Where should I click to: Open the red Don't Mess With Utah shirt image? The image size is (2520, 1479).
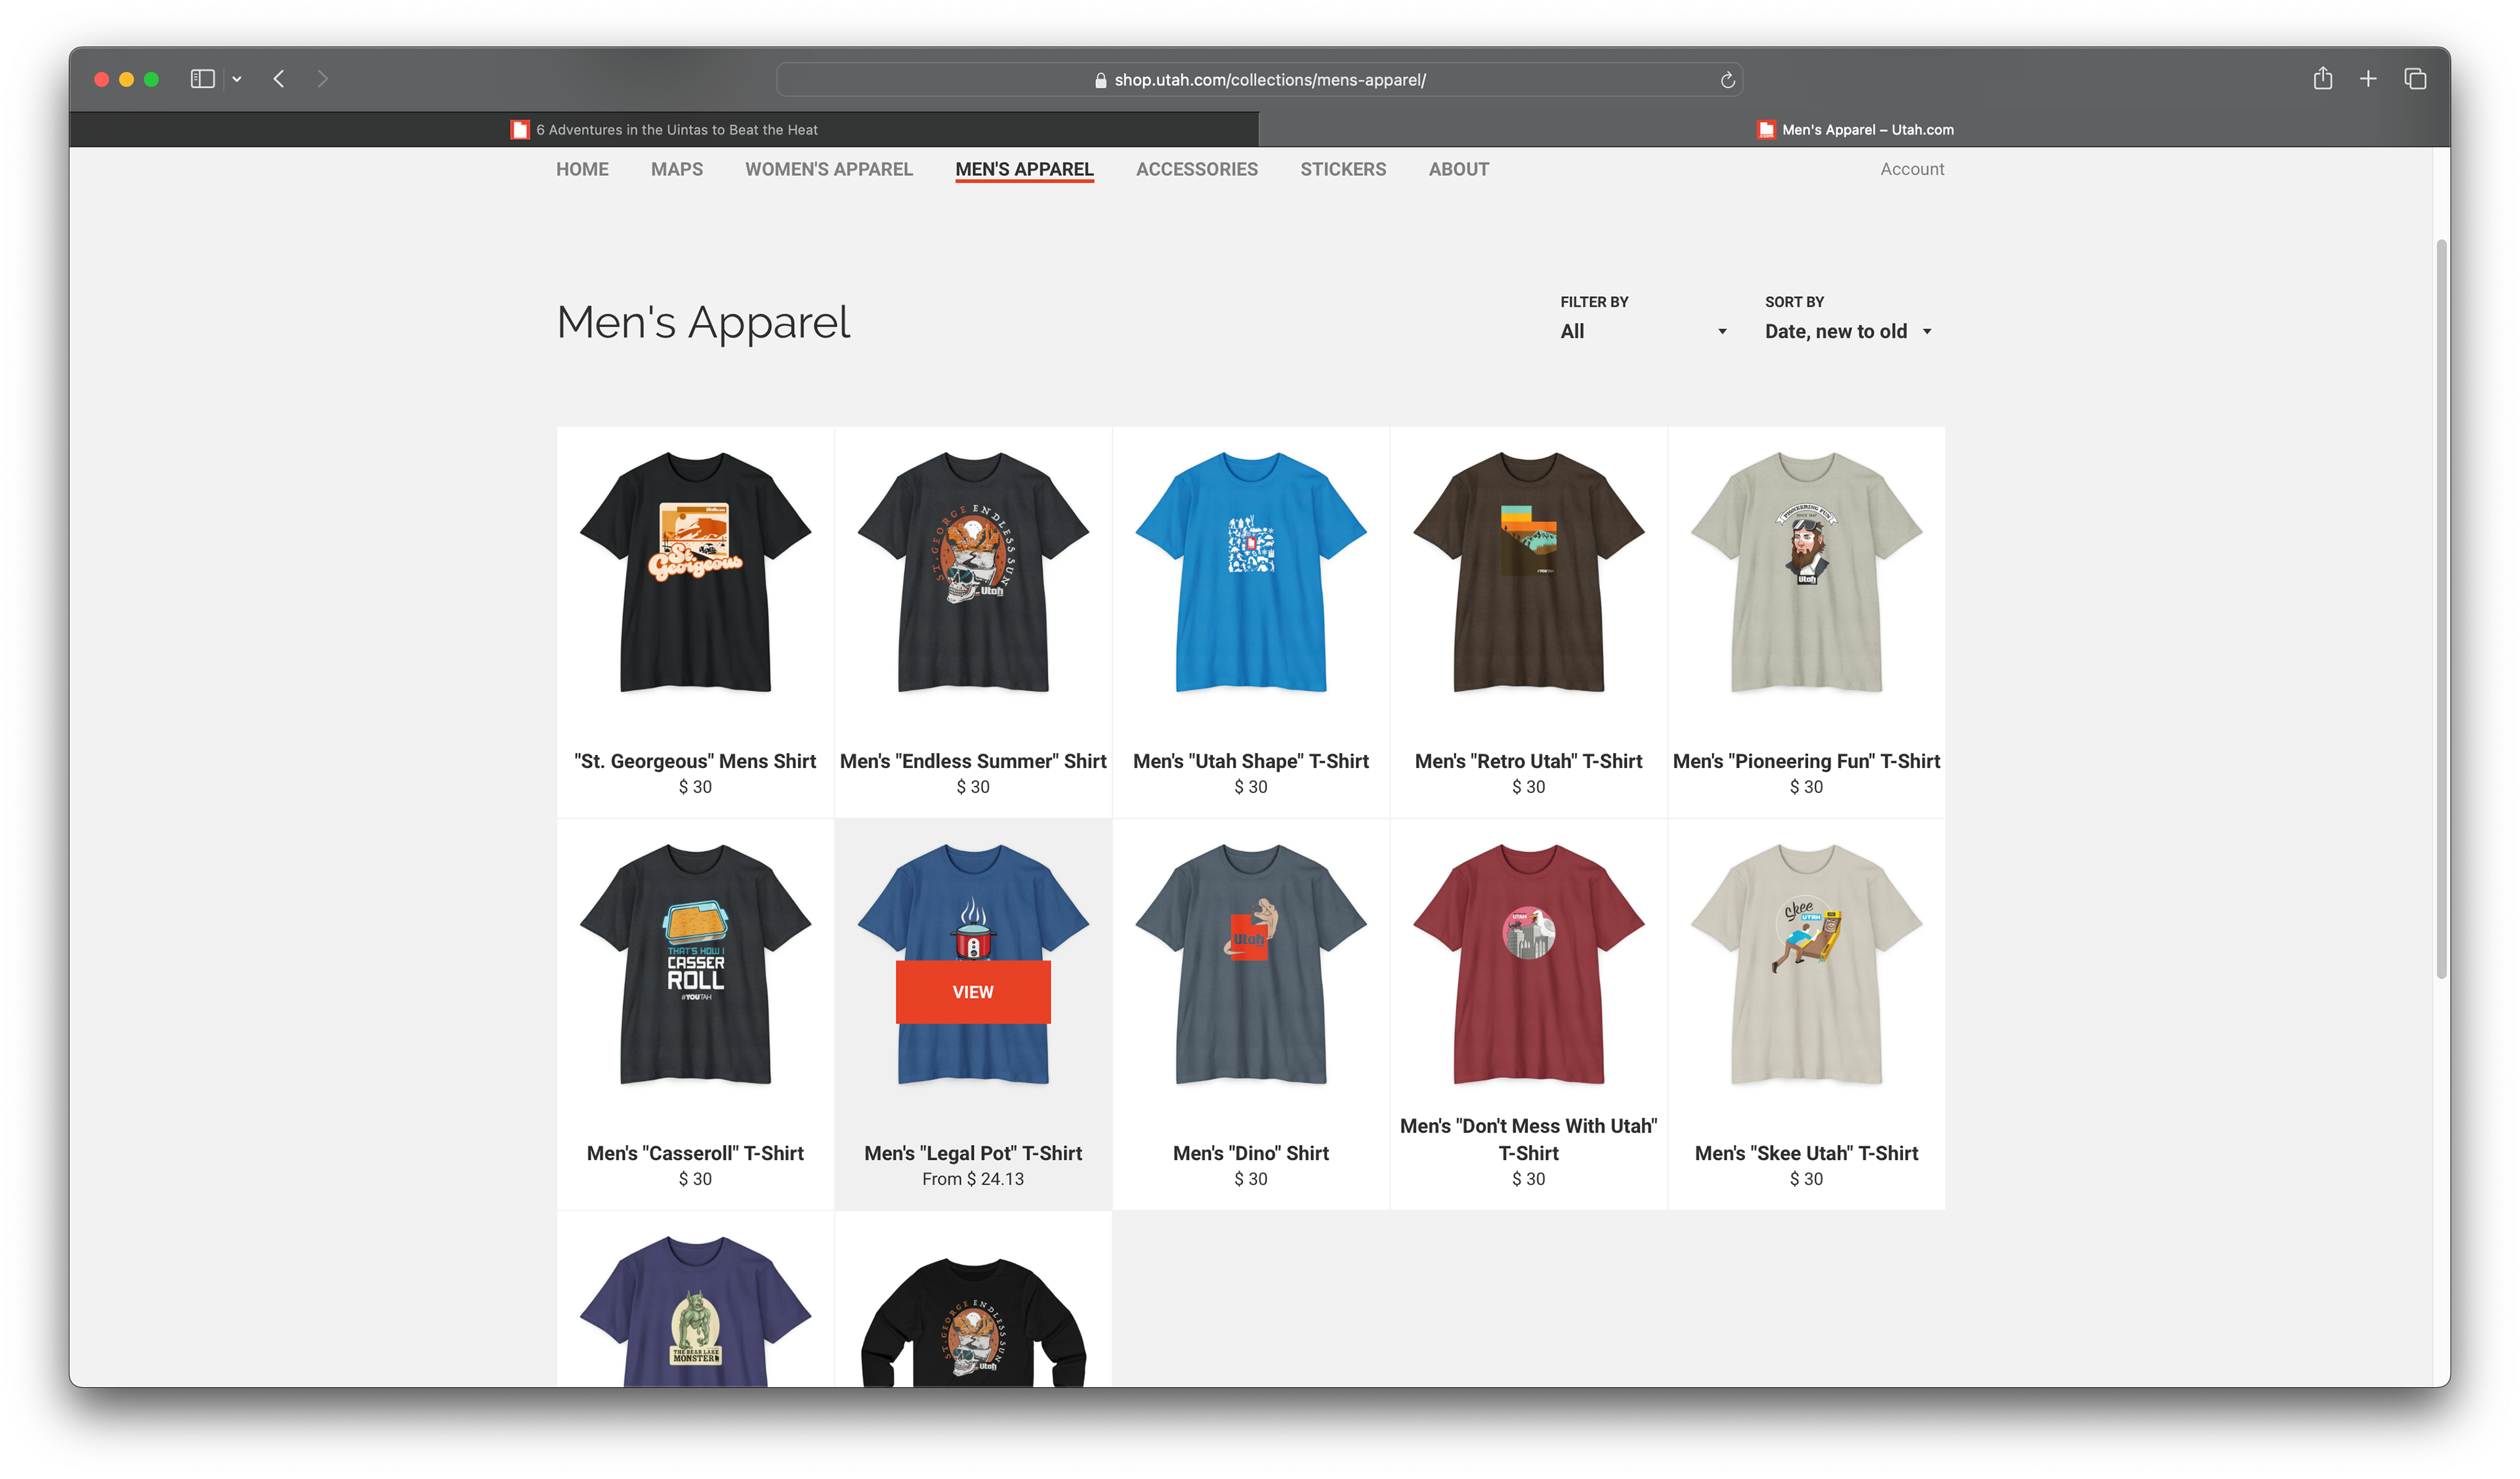point(1528,964)
